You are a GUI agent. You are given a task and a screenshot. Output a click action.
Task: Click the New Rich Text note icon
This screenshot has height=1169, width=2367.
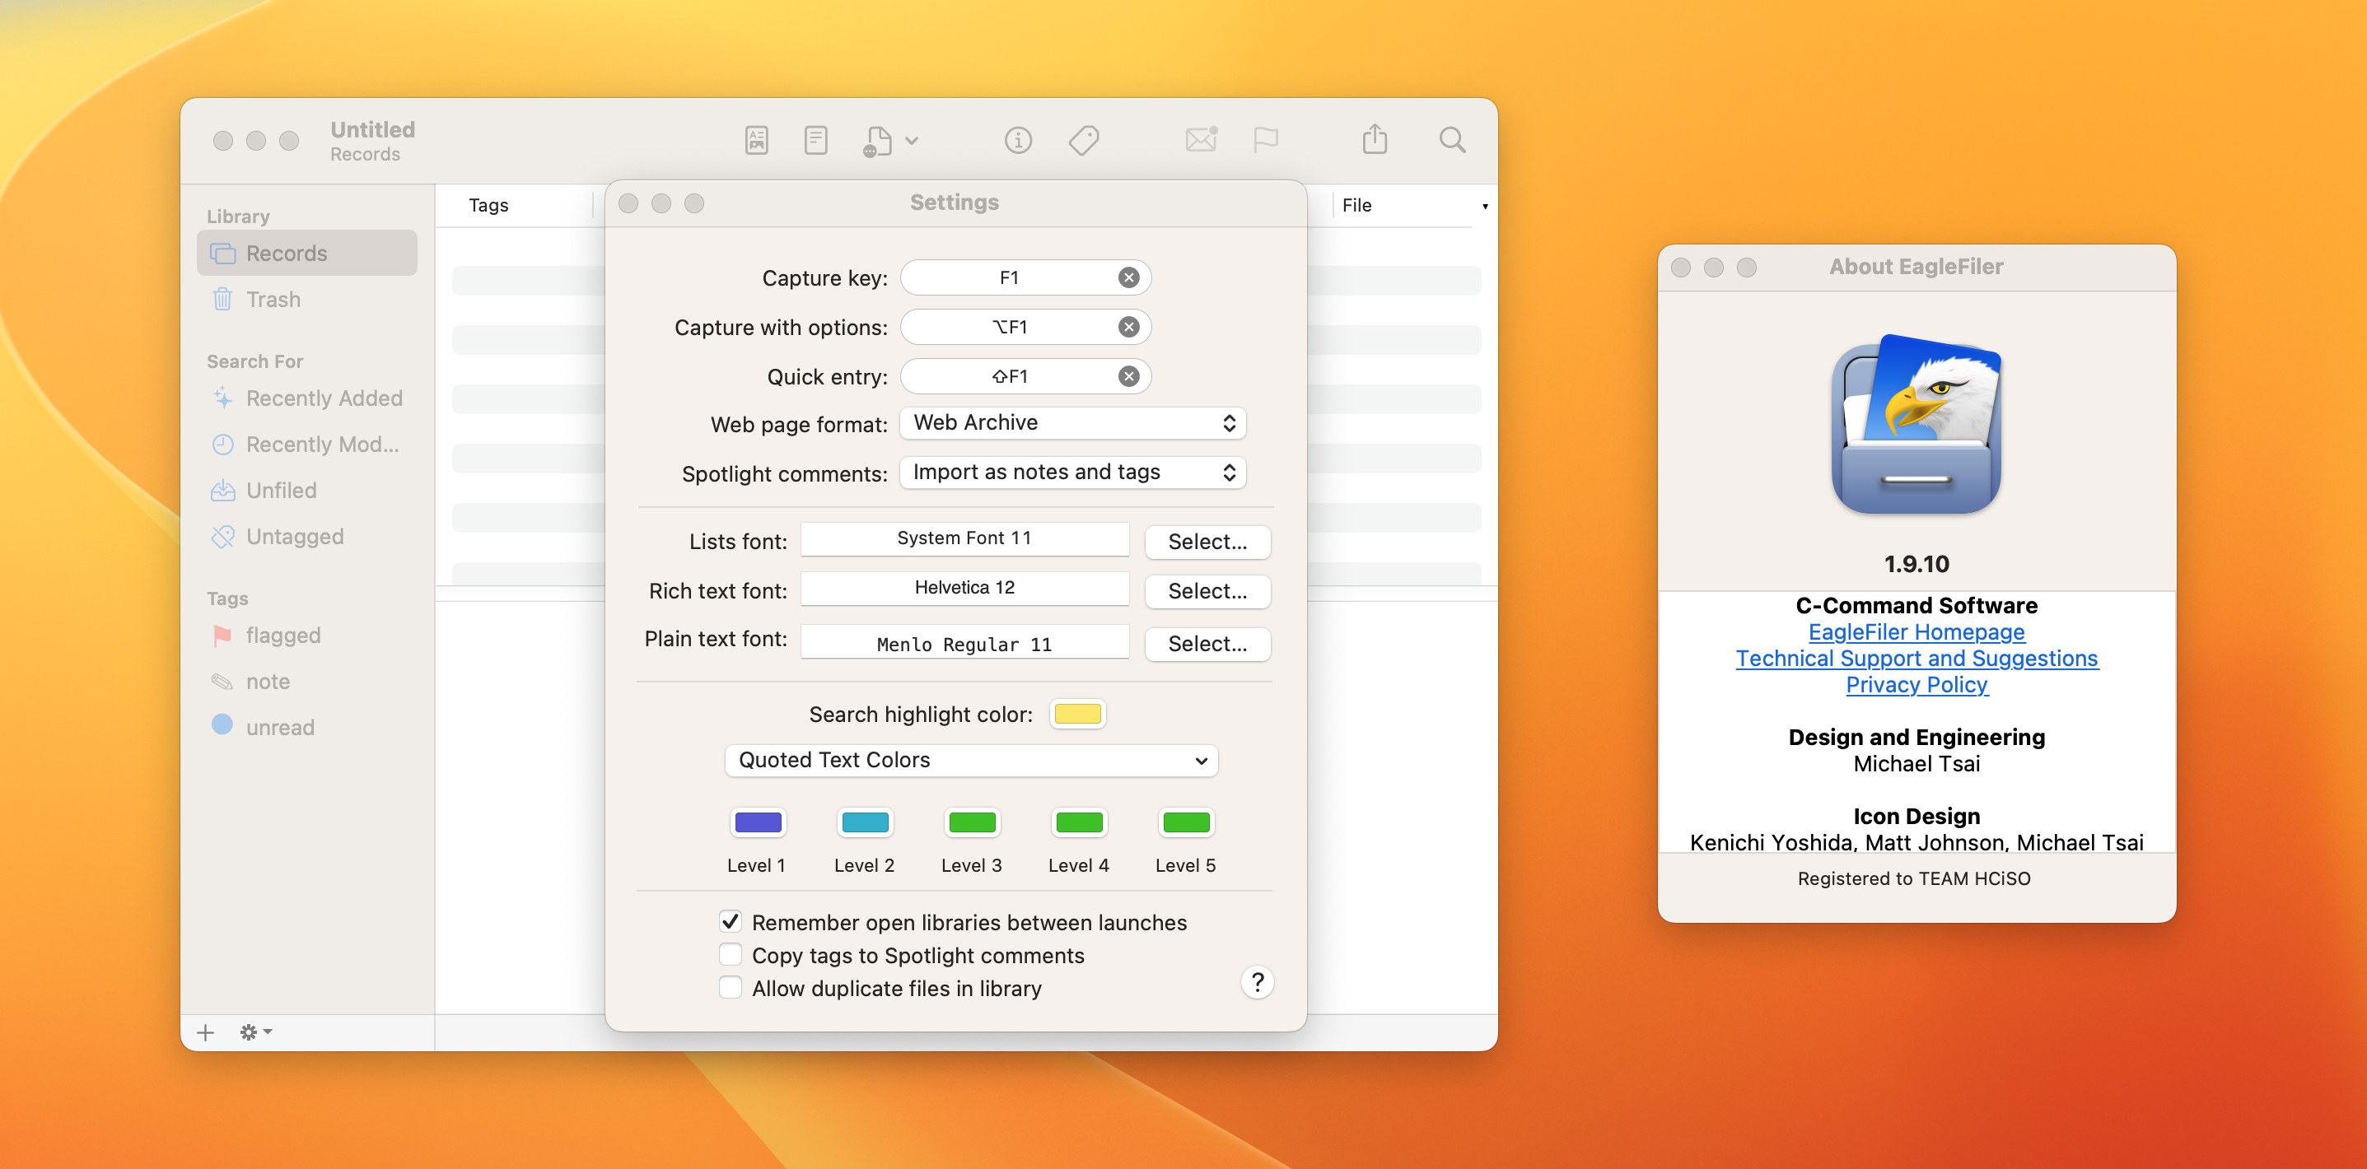756,141
